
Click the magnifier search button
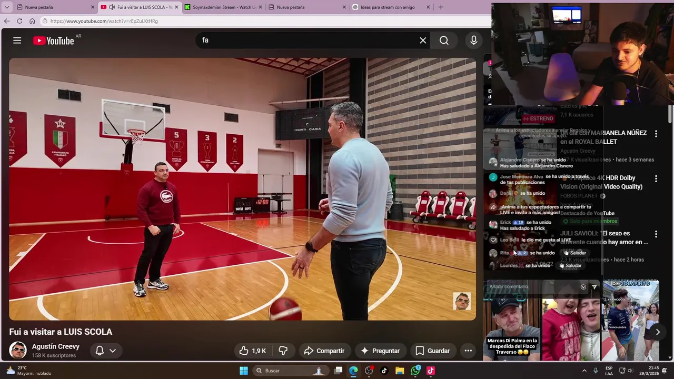(444, 40)
